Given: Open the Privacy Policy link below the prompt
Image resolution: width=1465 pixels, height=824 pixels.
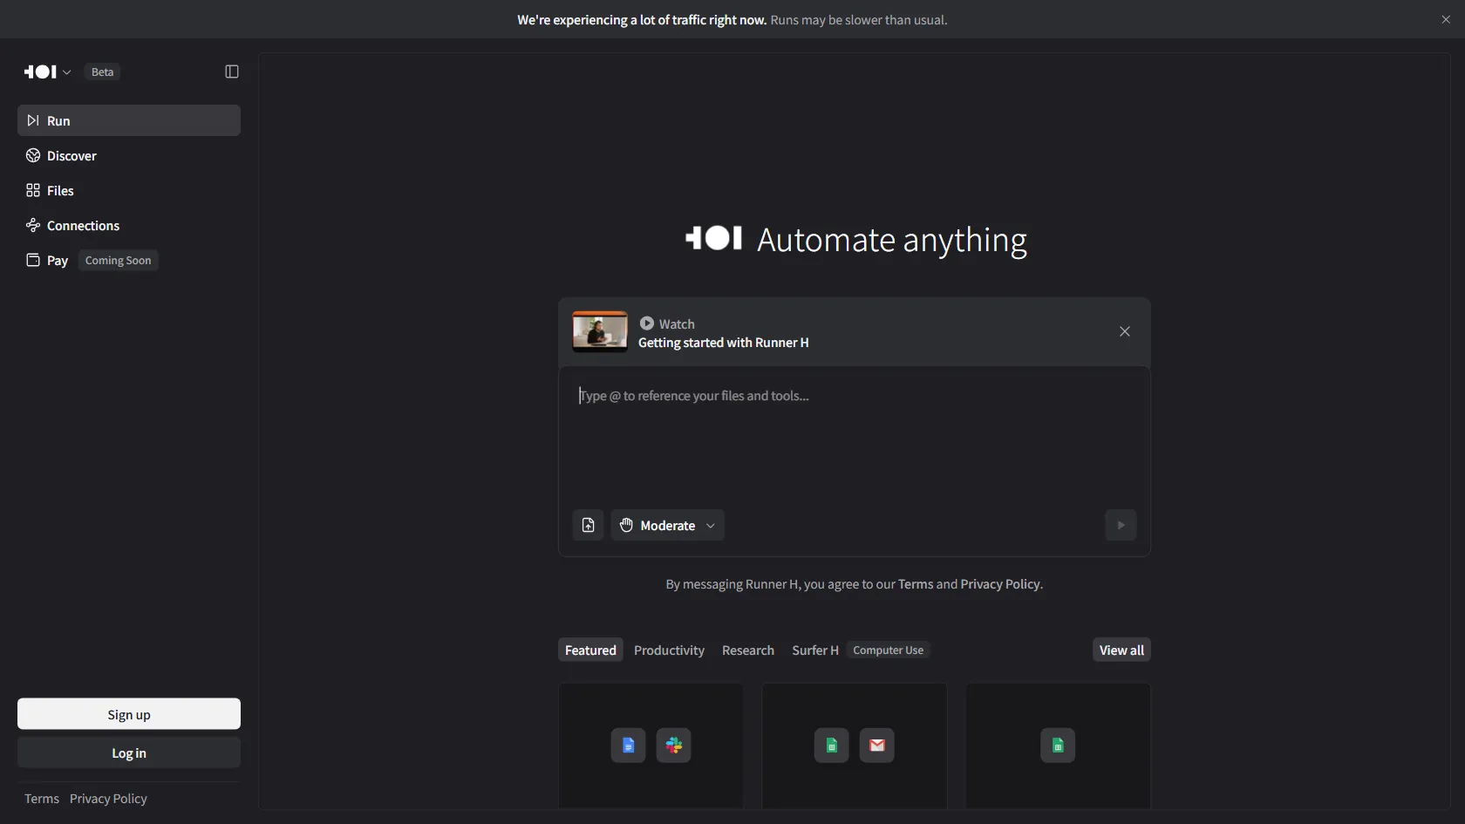Looking at the screenshot, I should tap(1000, 584).
